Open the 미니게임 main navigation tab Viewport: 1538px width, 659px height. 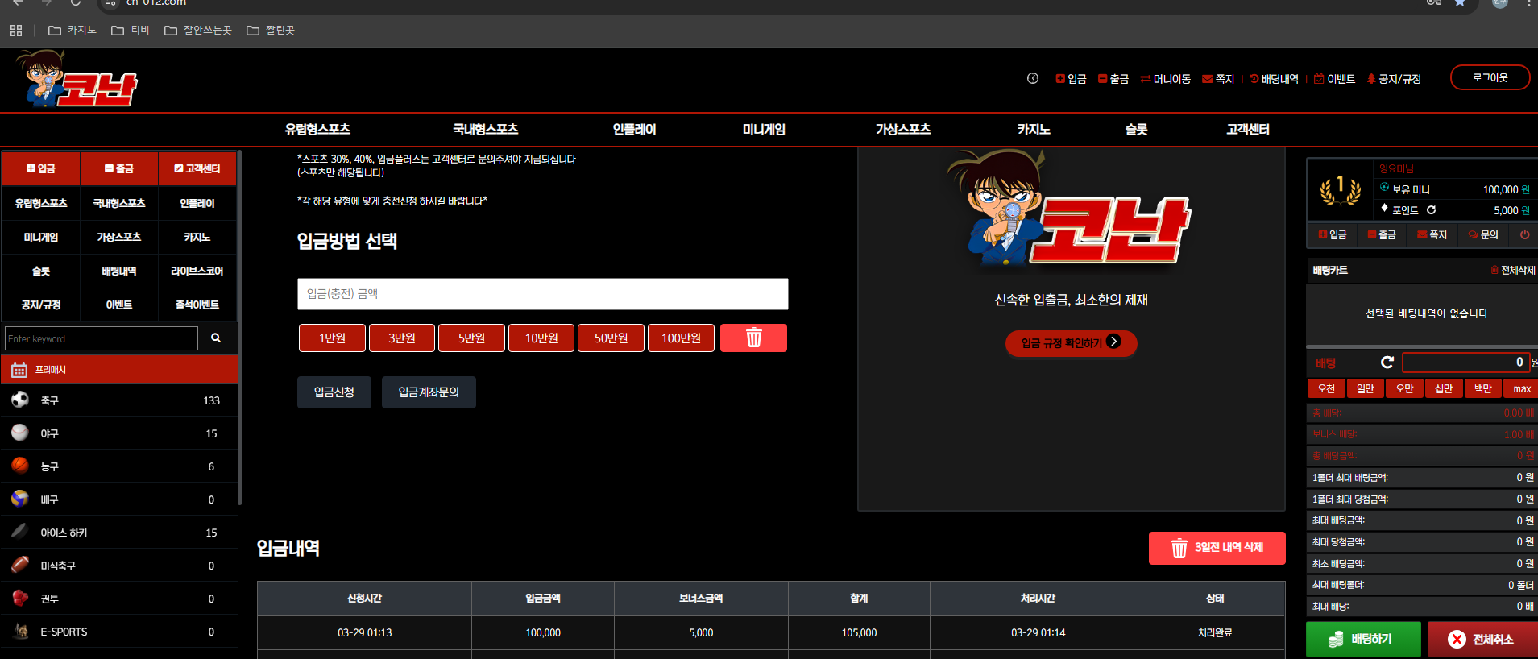(x=764, y=129)
